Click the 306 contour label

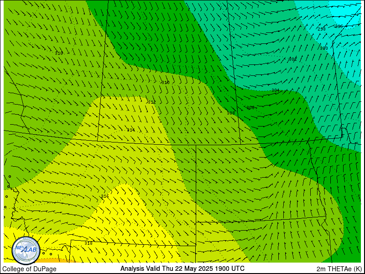pyautogui.click(x=250, y=108)
